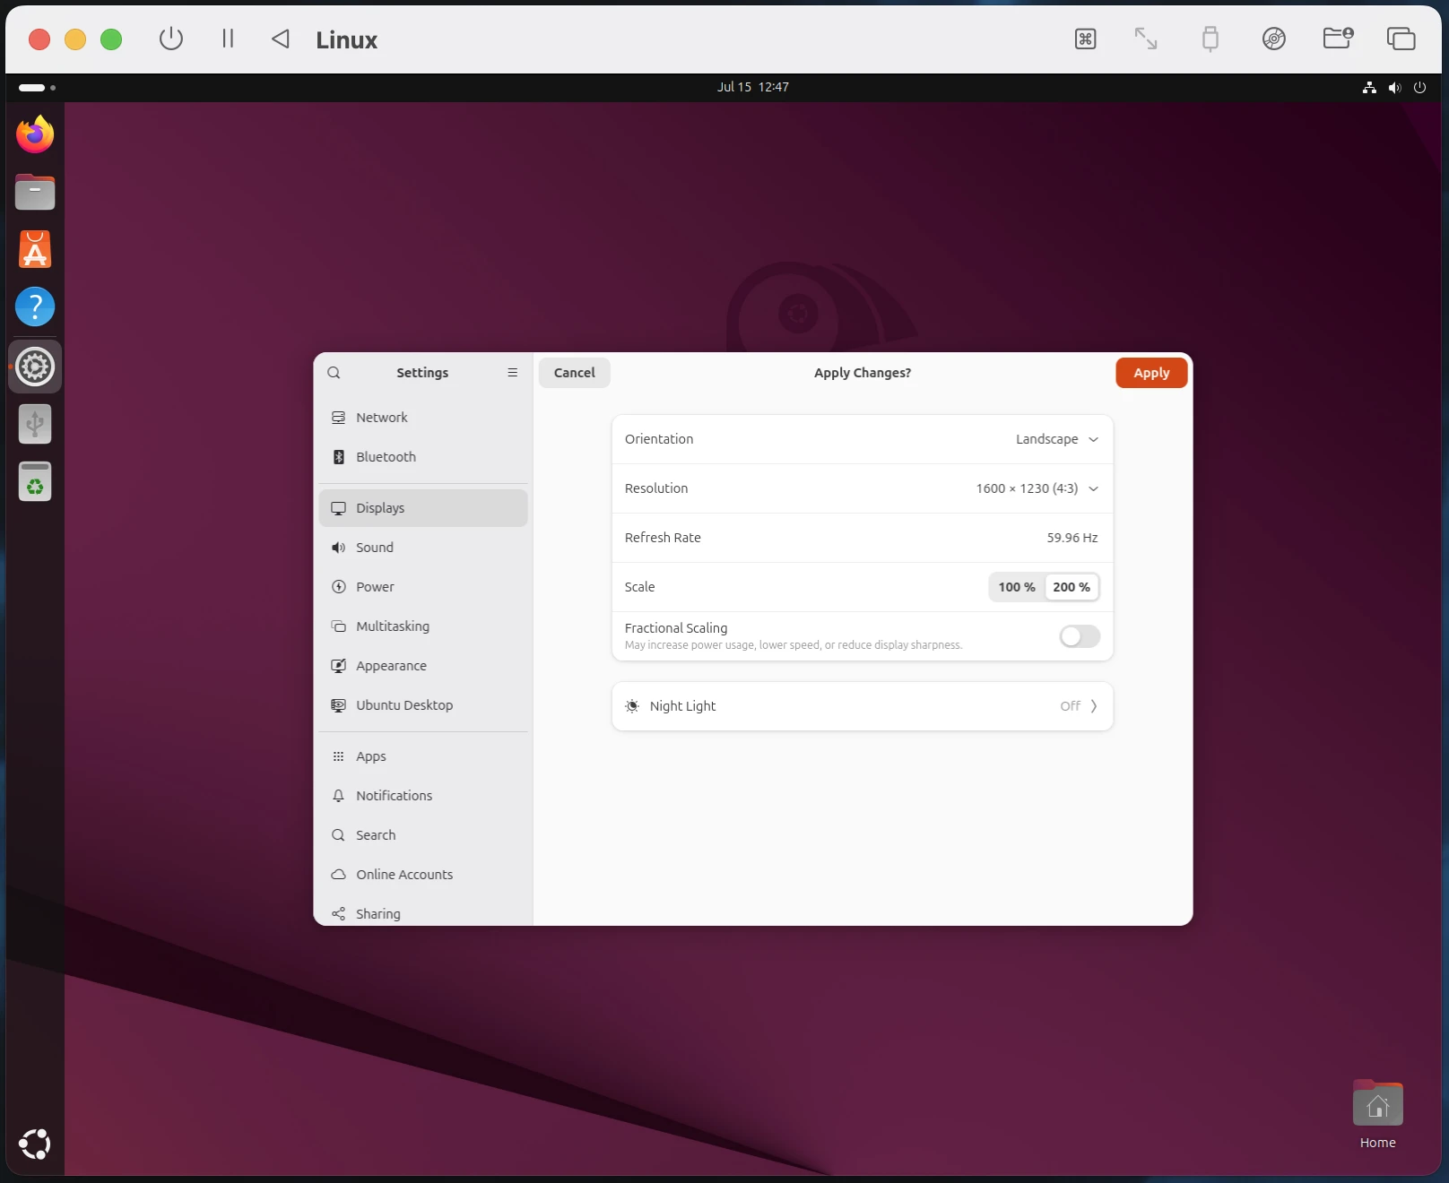This screenshot has height=1183, width=1449.
Task: Open the clock calendar Jul 15 12:47
Action: (x=753, y=87)
